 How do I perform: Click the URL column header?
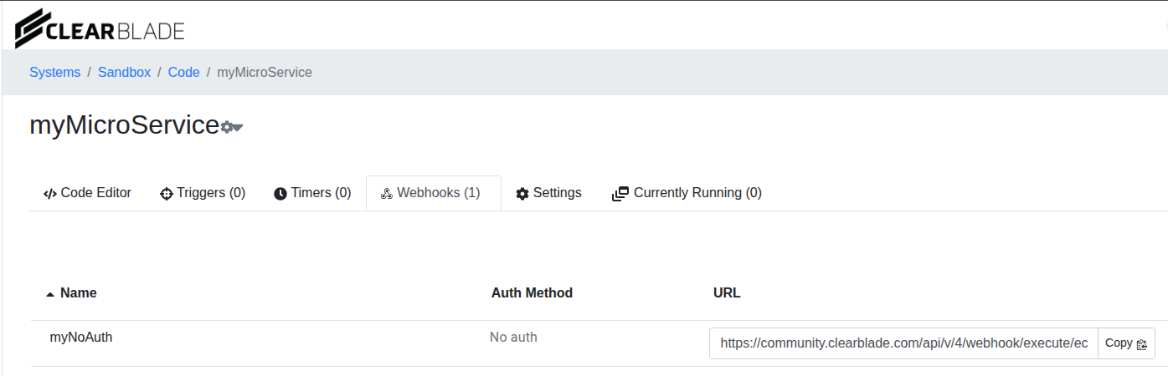[727, 293]
